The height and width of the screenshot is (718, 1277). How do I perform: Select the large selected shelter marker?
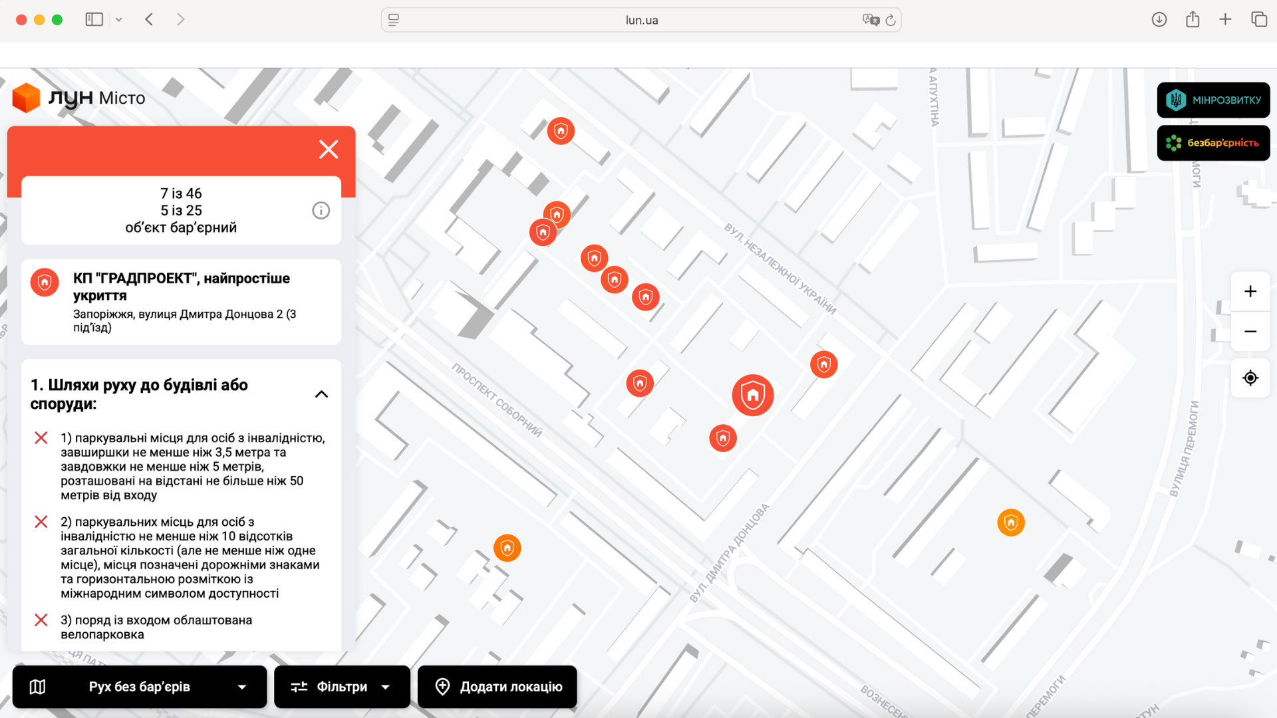[x=752, y=395]
